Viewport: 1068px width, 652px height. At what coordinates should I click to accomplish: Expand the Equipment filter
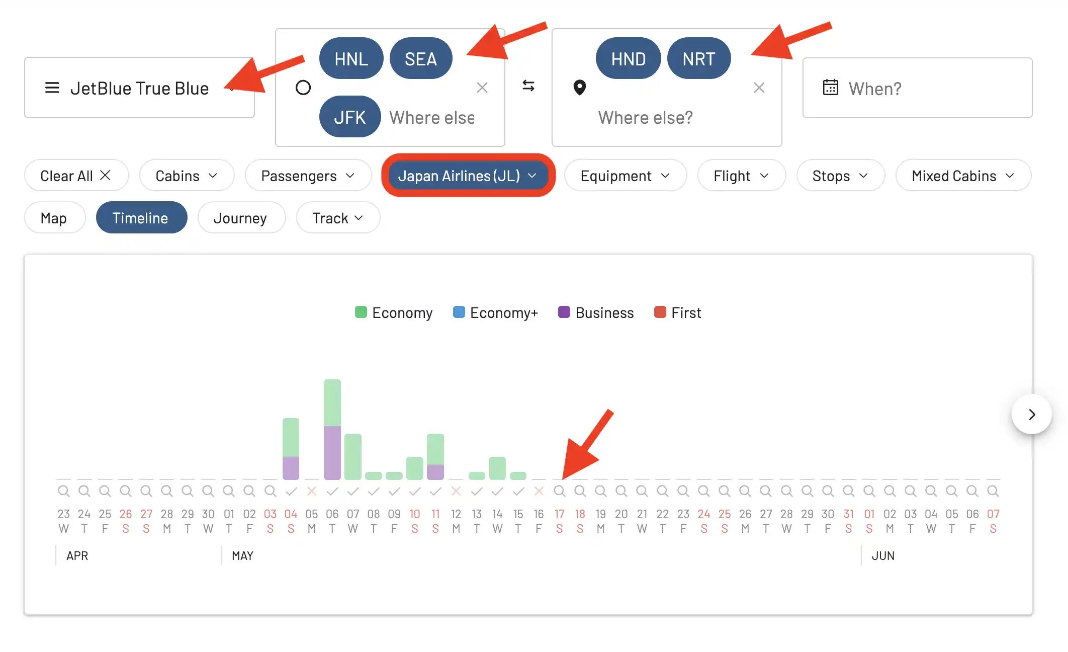click(626, 176)
